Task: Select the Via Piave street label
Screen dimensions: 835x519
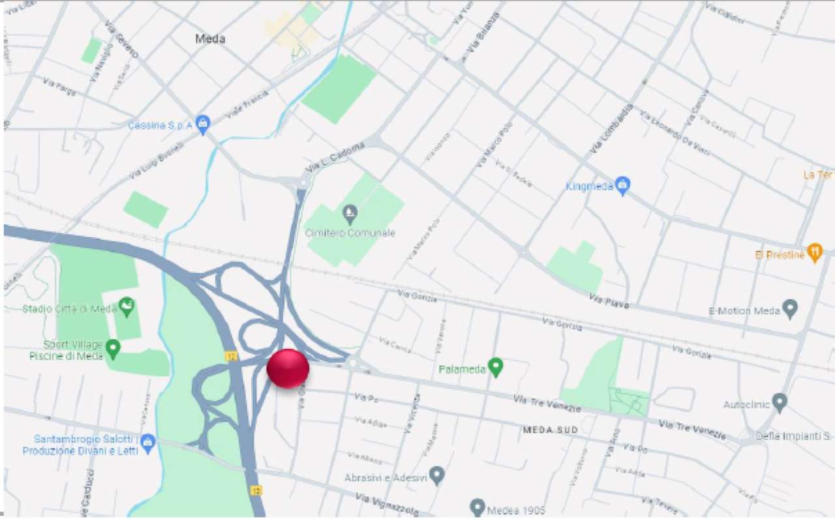Action: click(607, 302)
